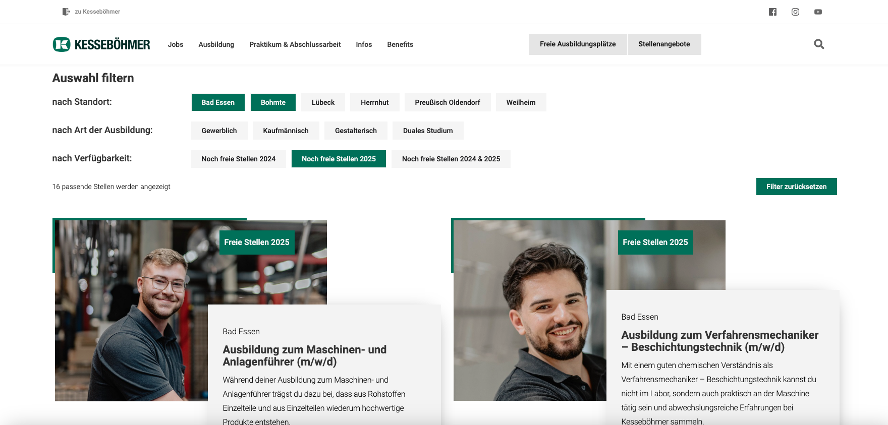Image resolution: width=888 pixels, height=425 pixels.
Task: Click description starting 'Während deiner Ausbildung'
Action: [x=314, y=401]
